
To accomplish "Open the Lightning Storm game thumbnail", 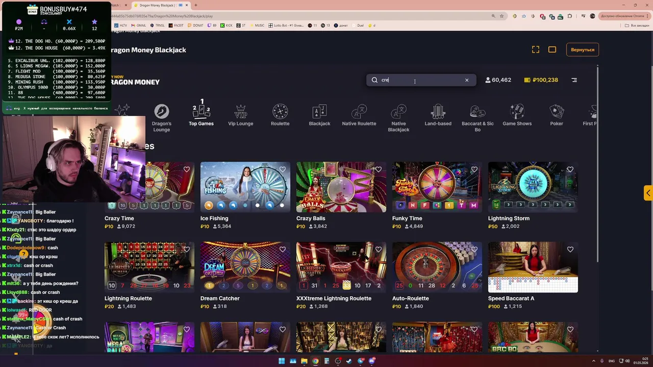I will (533, 187).
